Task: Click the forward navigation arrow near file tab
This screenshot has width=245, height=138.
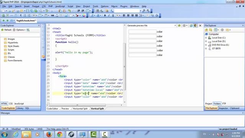Action: click(7, 20)
